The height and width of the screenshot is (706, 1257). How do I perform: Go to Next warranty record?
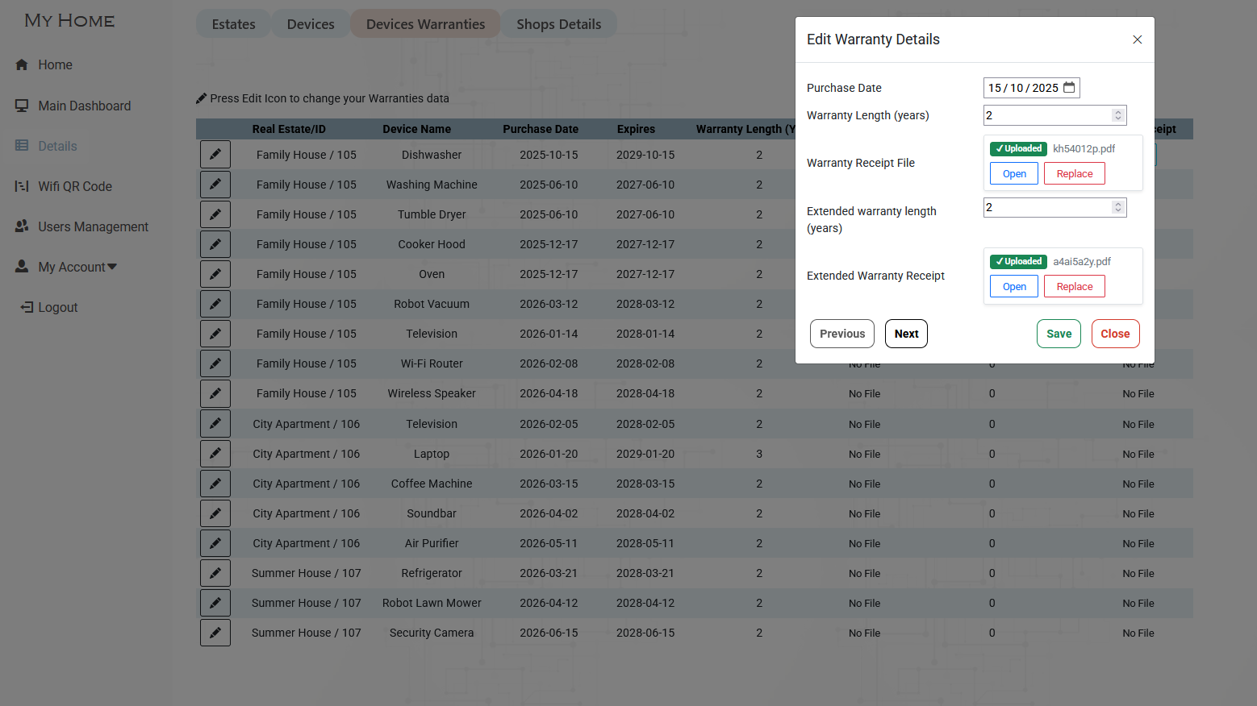[x=906, y=334]
